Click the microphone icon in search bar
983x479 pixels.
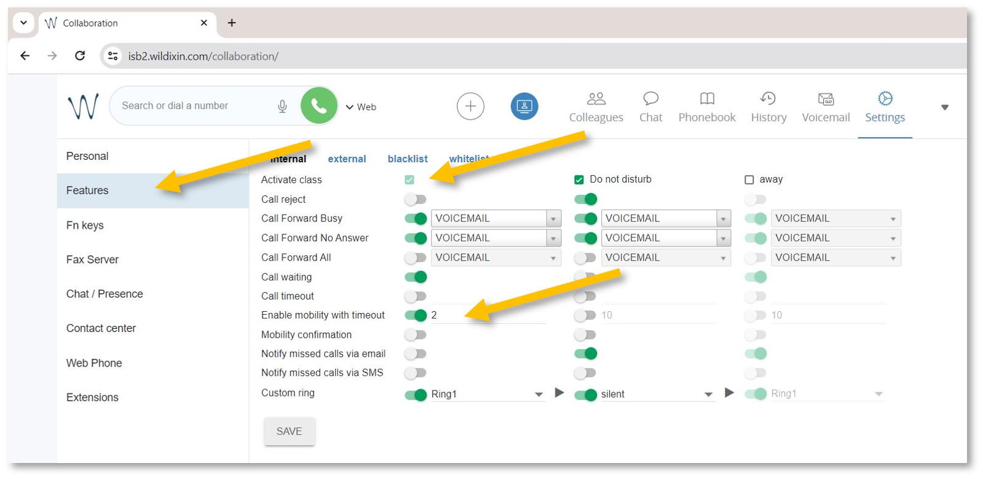coord(282,106)
